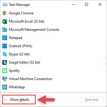This screenshot has height=107, width=107.
Task: Click the Outlook (PWA) icon
Action: coord(5,46)
